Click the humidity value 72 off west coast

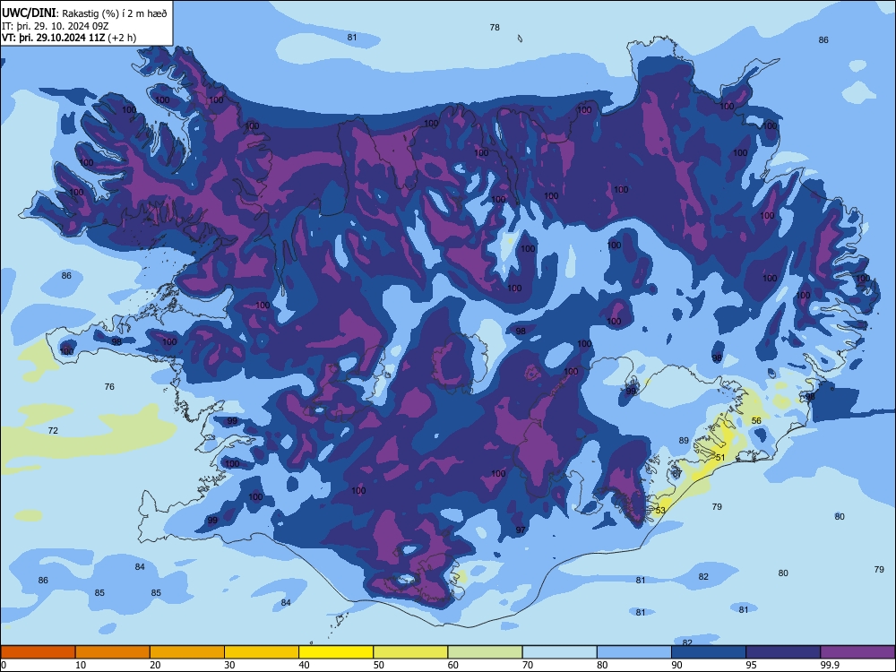point(53,430)
